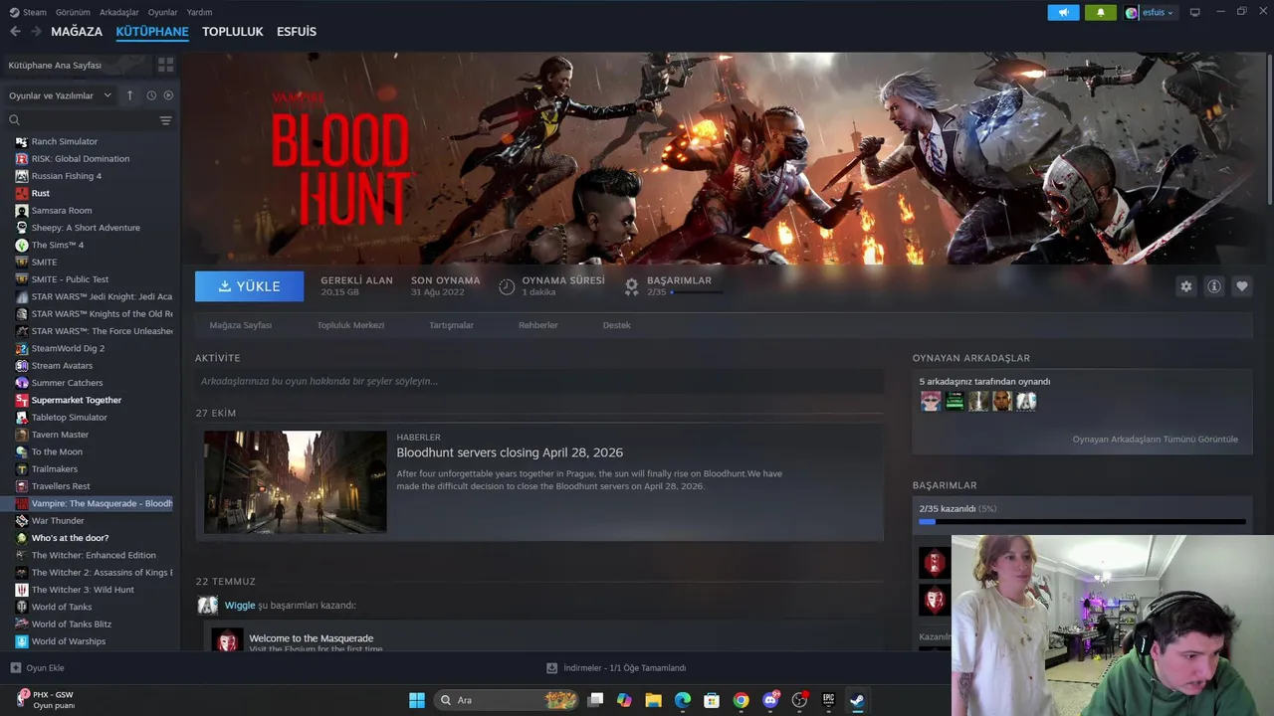Click the achievements BAŞARIMLAR stat icon
The image size is (1274, 716).
point(631,286)
